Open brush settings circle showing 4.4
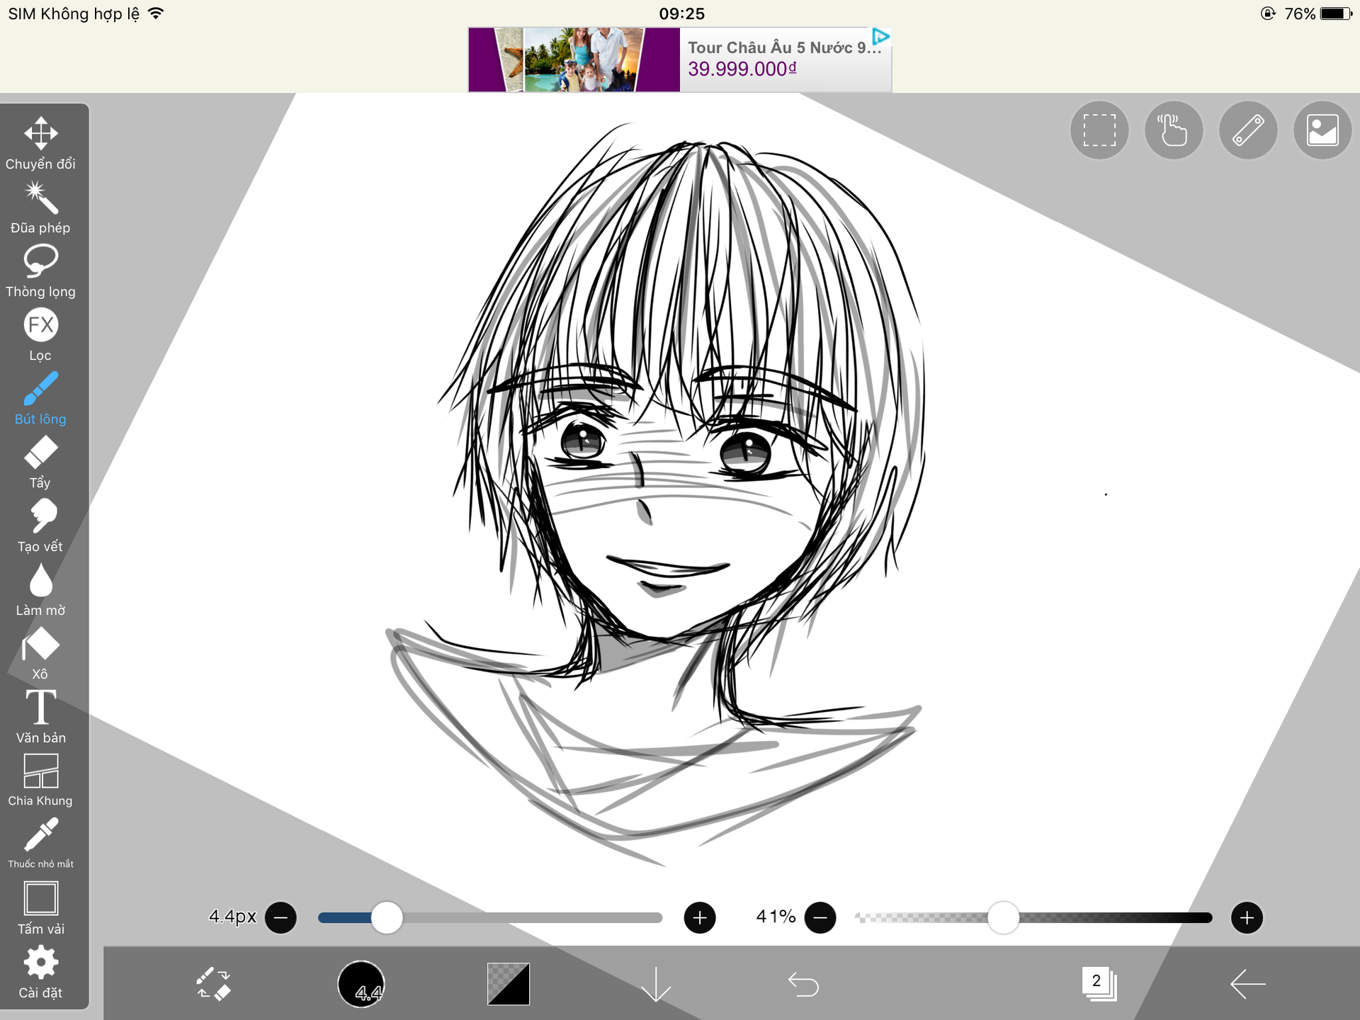1360x1020 pixels. pos(361,984)
